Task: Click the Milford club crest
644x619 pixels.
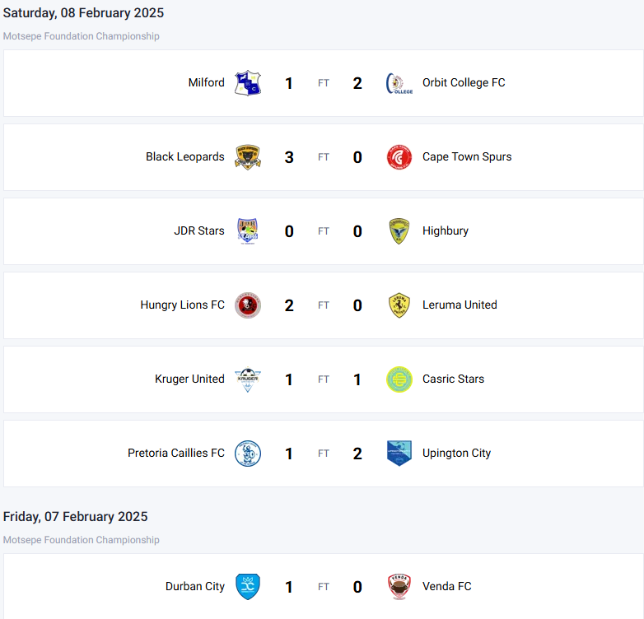Action: 248,83
